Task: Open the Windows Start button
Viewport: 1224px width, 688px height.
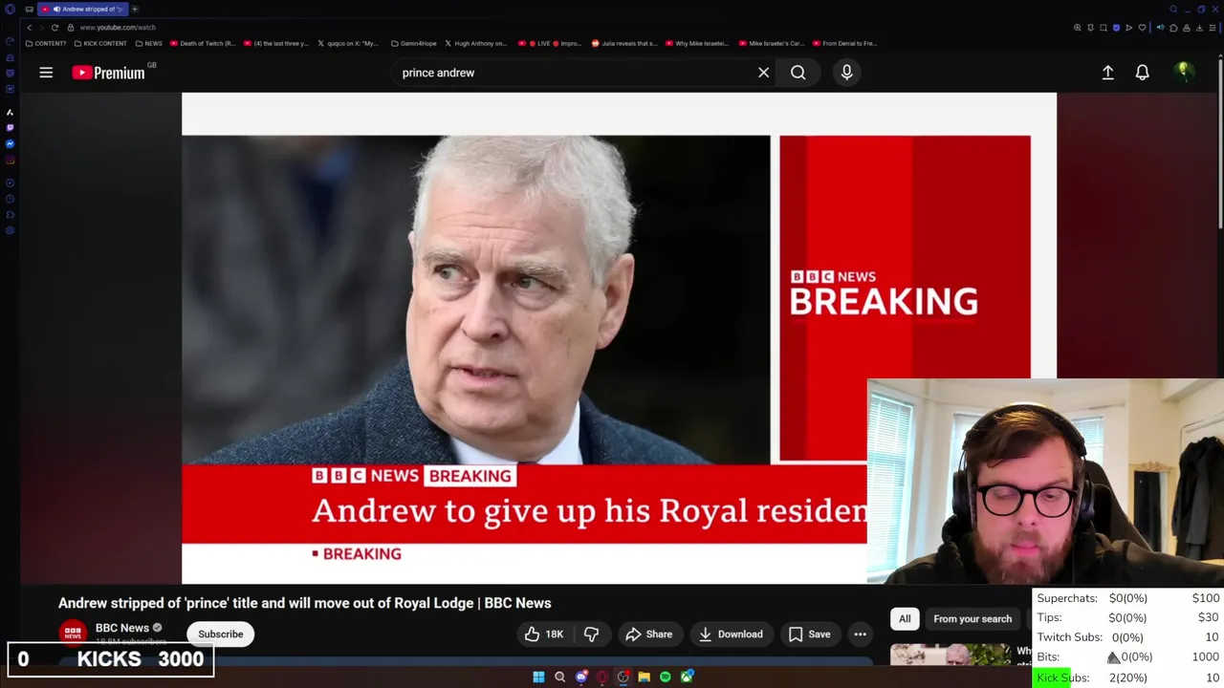Action: pos(538,677)
